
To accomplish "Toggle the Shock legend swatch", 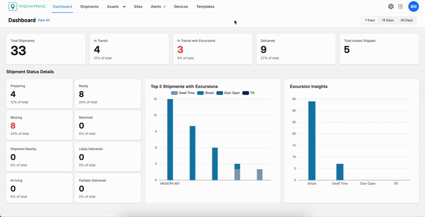I will pos(200,93).
